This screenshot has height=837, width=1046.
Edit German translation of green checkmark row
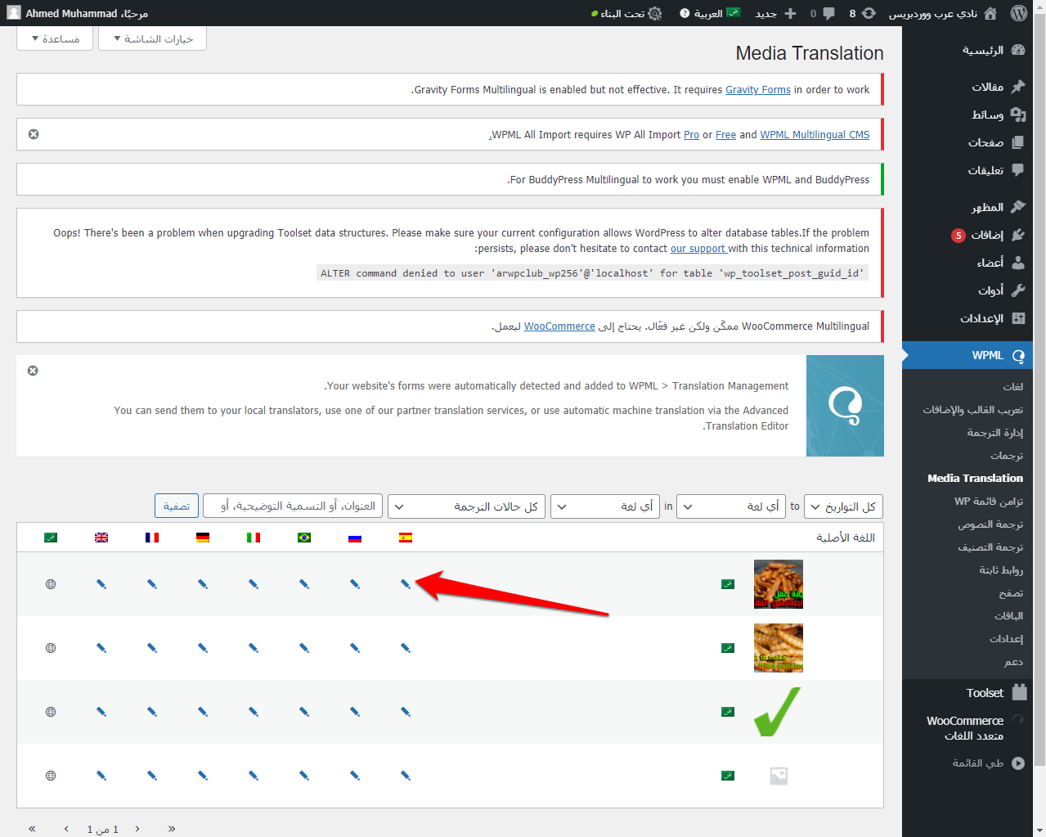203,712
